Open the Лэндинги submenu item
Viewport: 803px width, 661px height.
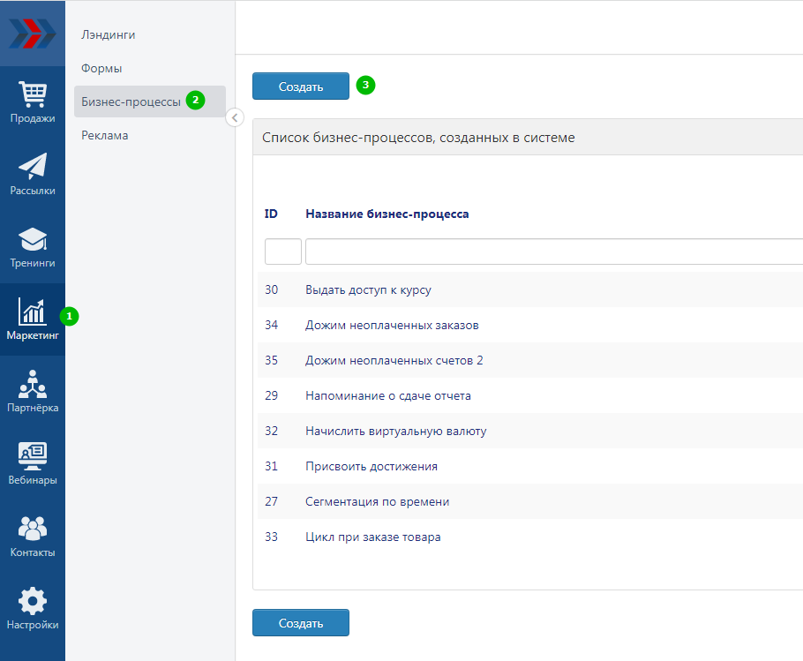pyautogui.click(x=109, y=34)
